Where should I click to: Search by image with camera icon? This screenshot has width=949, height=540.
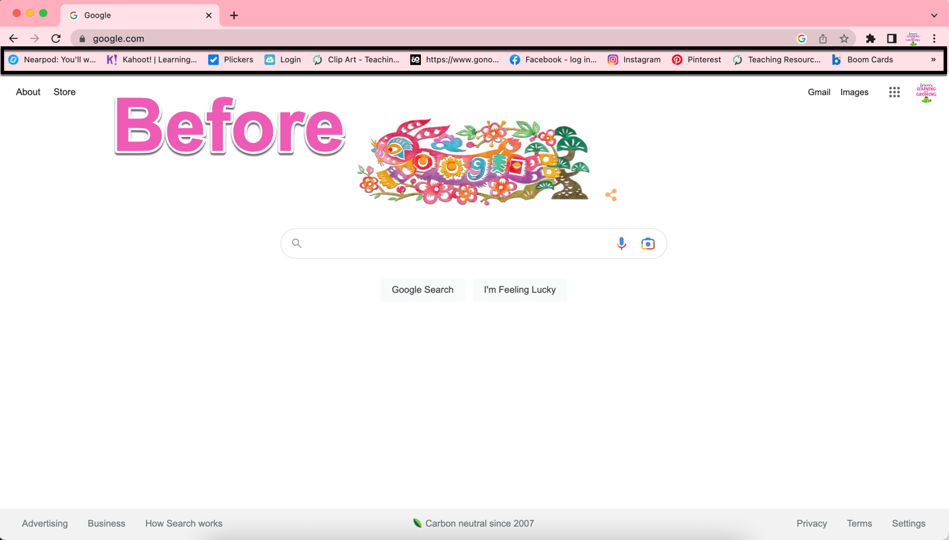pyautogui.click(x=648, y=244)
